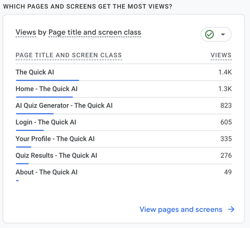Click the VIEWS column header
The image size is (250, 228).
coord(221,55)
